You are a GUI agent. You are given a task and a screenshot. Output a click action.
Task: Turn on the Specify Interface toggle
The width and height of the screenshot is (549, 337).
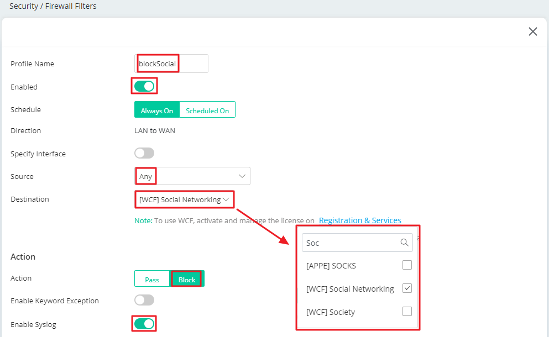click(x=144, y=153)
